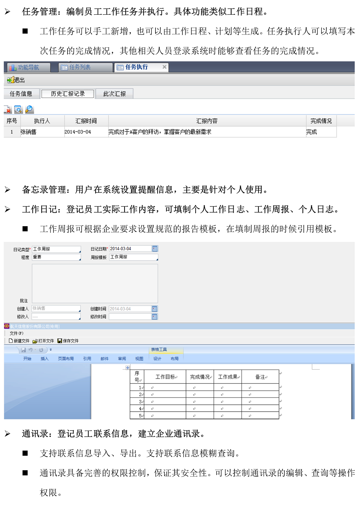Screen dimensions: 359x506
Task: Click the 退出 exit icon
Action: [11, 80]
